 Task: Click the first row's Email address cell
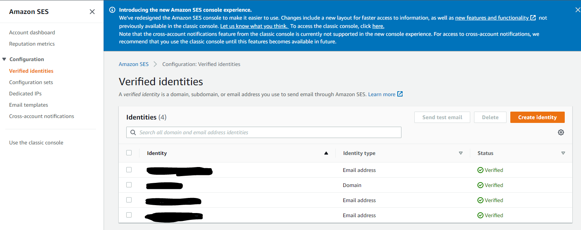359,170
